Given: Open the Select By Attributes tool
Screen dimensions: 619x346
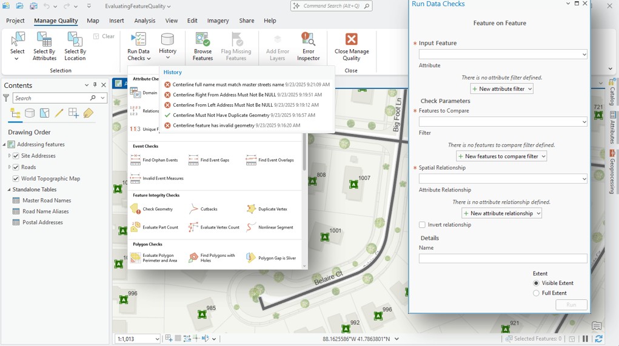Looking at the screenshot, I should click(x=44, y=47).
